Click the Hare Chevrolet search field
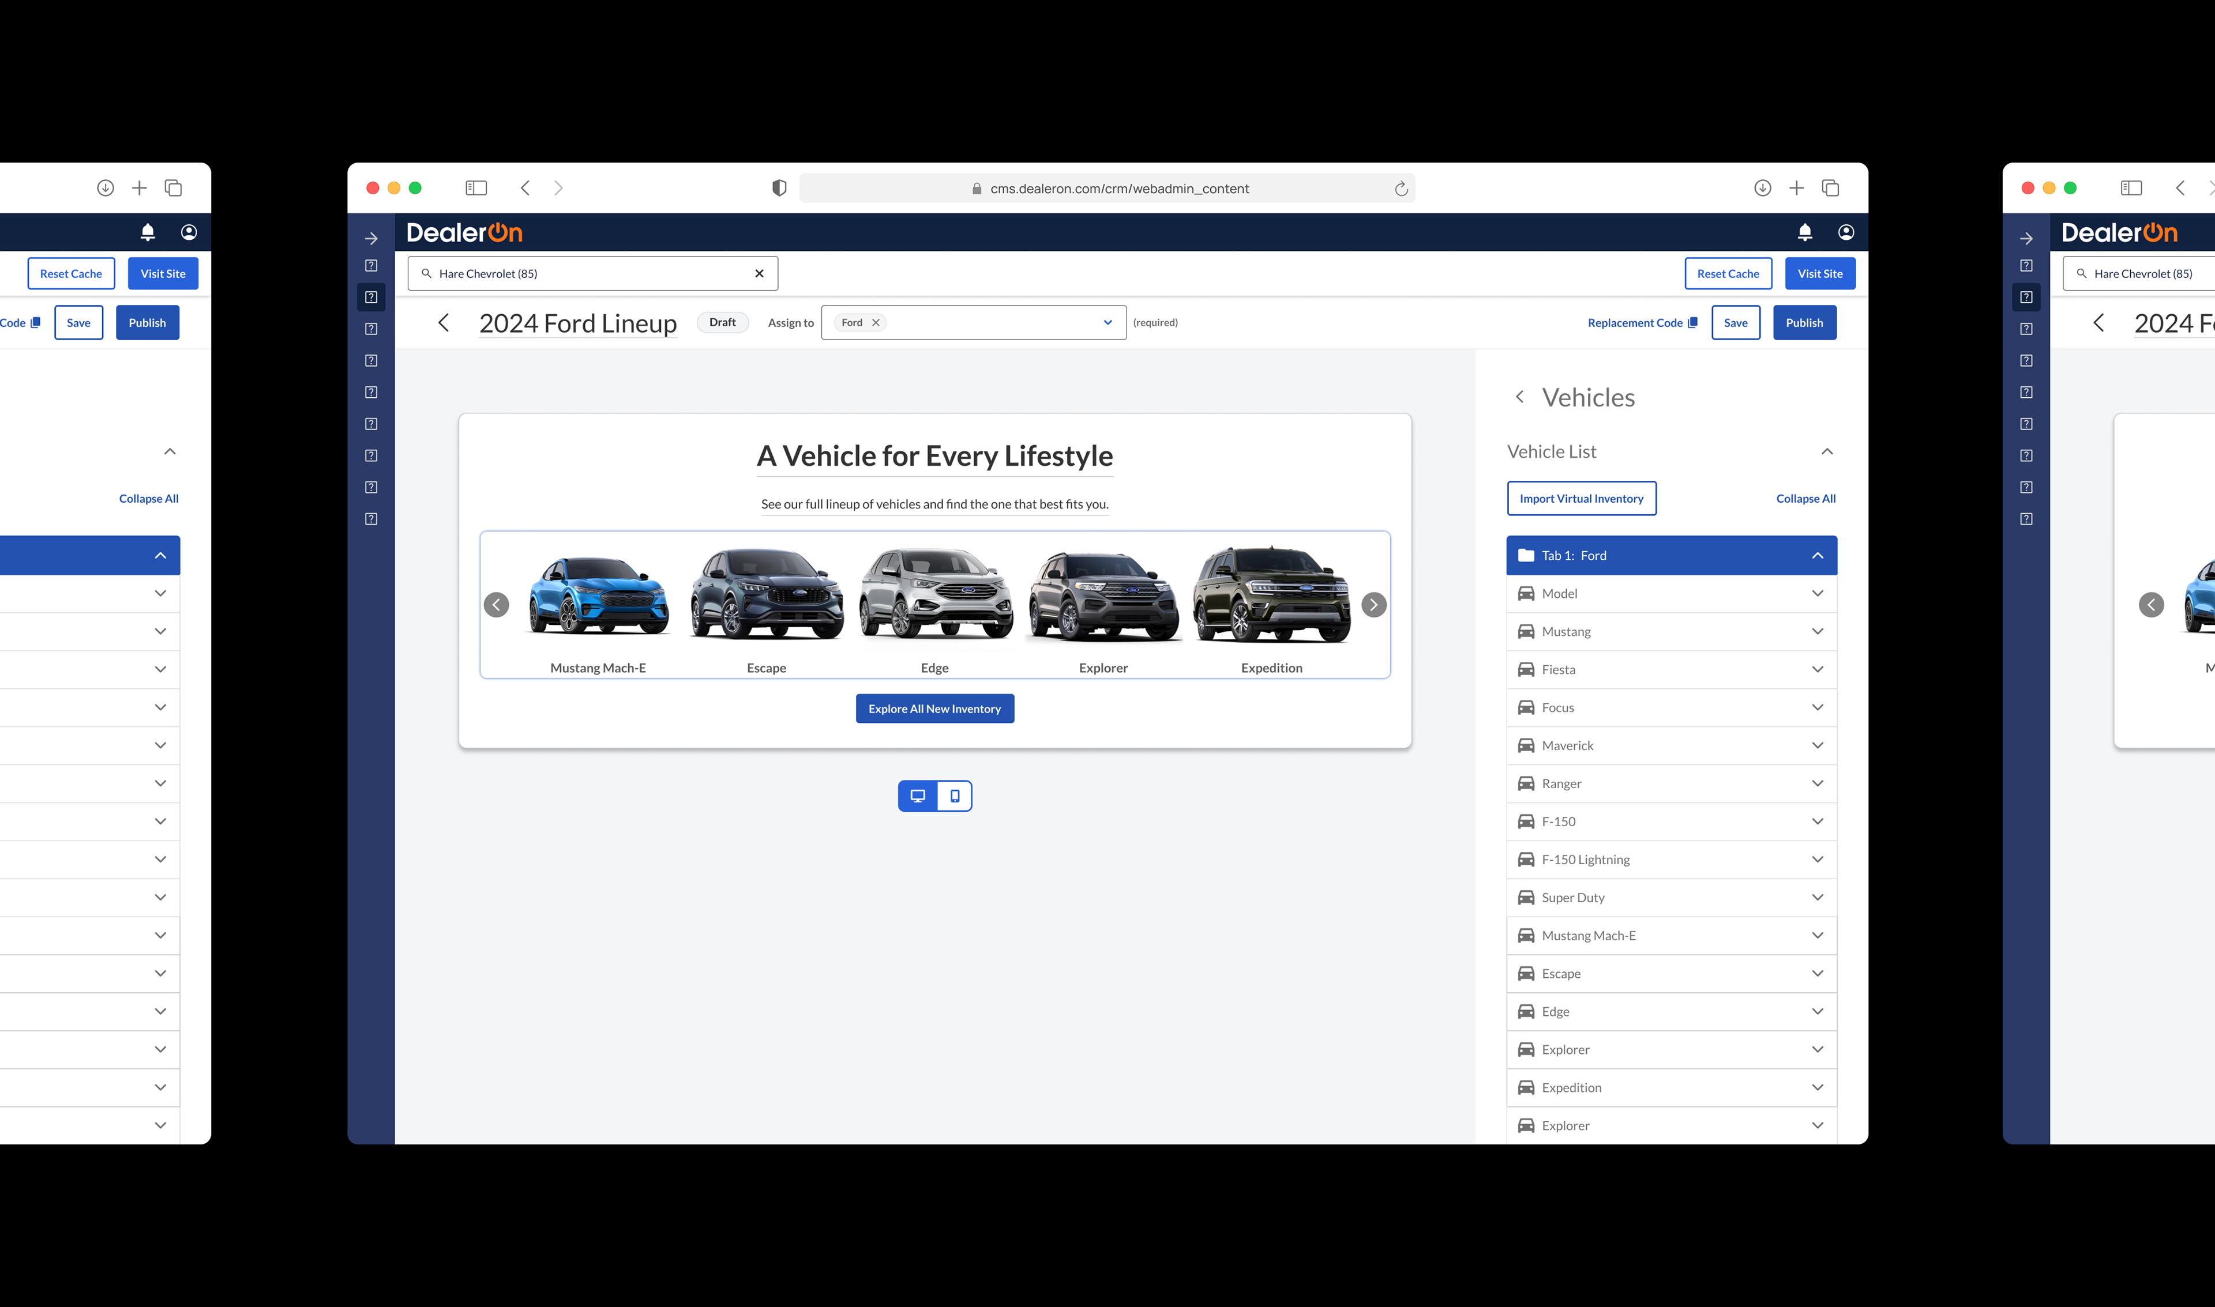Viewport: 2215px width, 1307px height. tap(592, 274)
